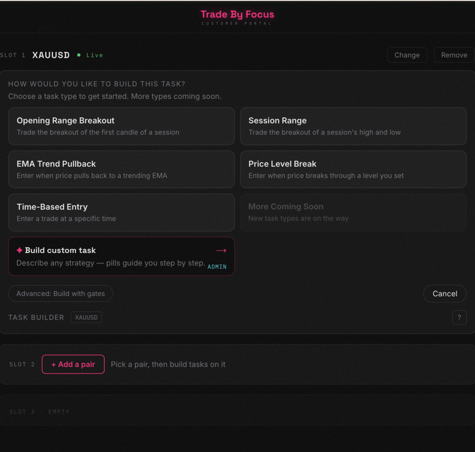Choose EMA Trend Pullback card
Screen dimensions: 475x452
pos(121,170)
